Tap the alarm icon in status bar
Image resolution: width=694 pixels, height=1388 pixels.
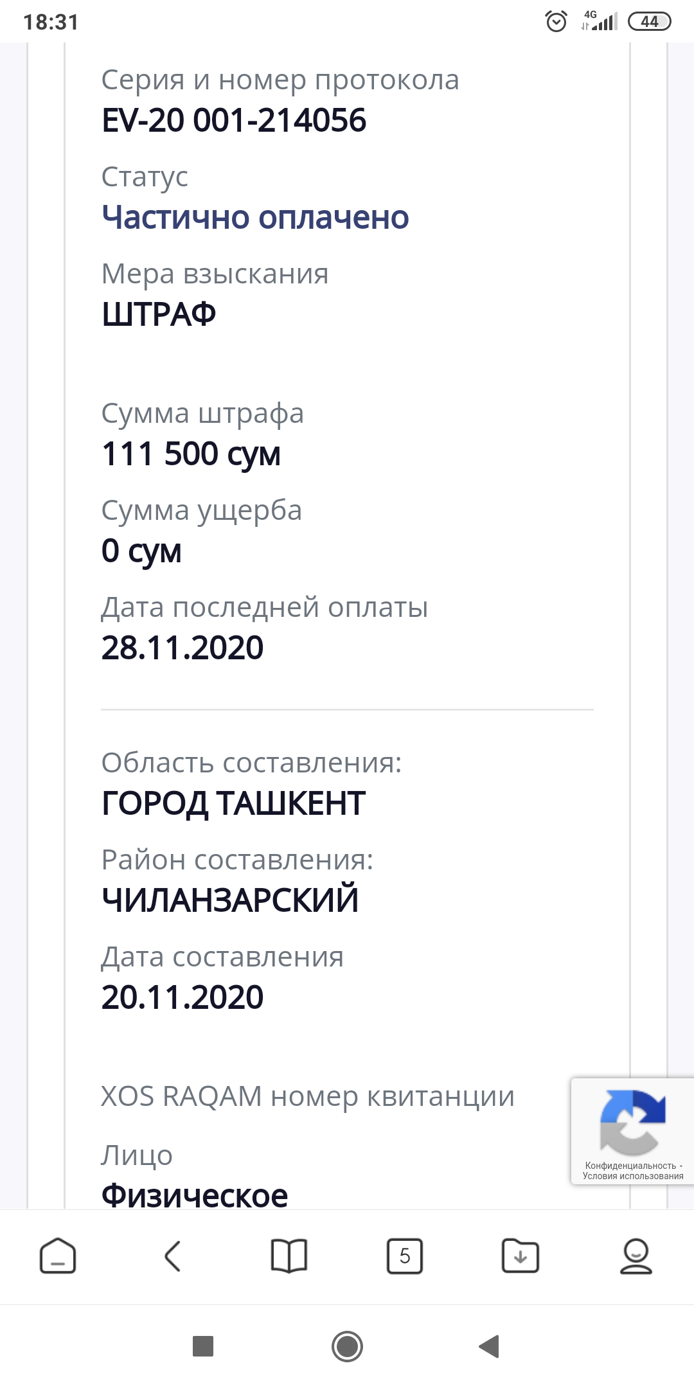[x=556, y=22]
